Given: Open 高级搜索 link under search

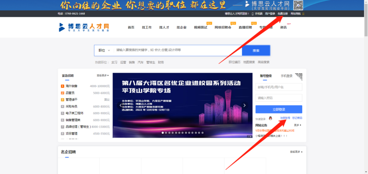Looking at the screenshot, I should pos(263,62).
